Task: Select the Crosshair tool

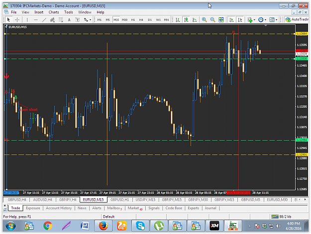Action: click(17, 20)
